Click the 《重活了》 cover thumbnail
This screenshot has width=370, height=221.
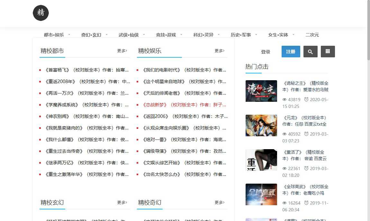click(x=261, y=160)
